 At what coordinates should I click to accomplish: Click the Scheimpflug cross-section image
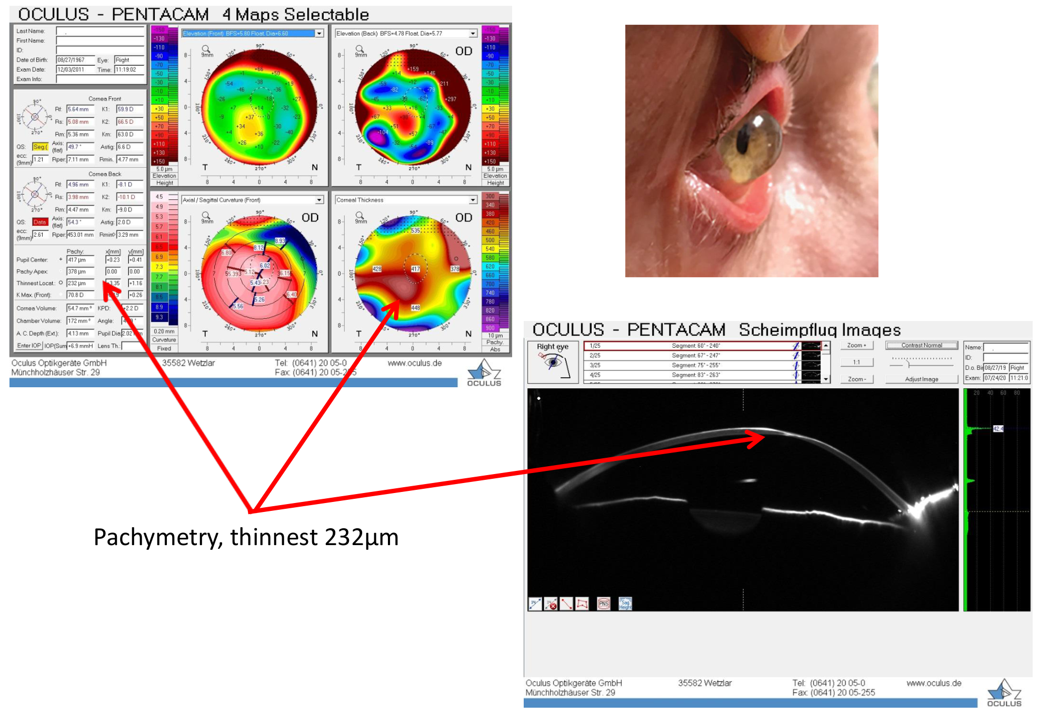click(x=743, y=500)
